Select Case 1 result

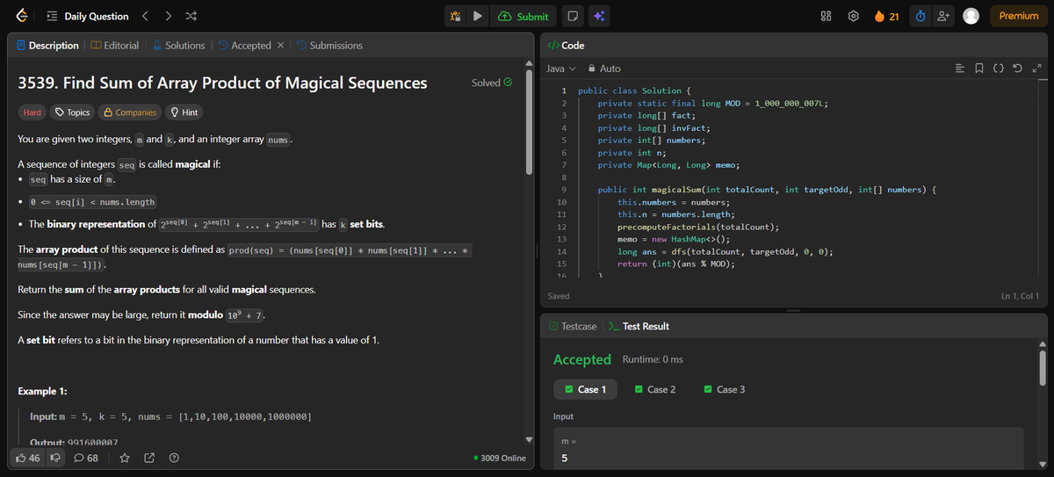point(586,389)
